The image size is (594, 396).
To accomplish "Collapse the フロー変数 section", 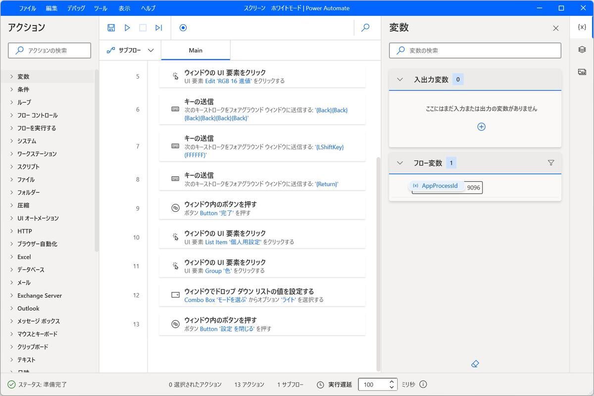I will point(400,163).
